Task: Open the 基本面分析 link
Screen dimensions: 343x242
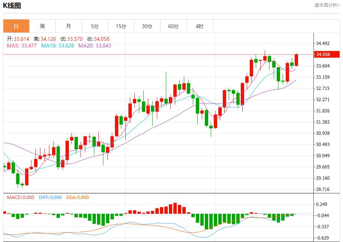Action: pos(327,5)
